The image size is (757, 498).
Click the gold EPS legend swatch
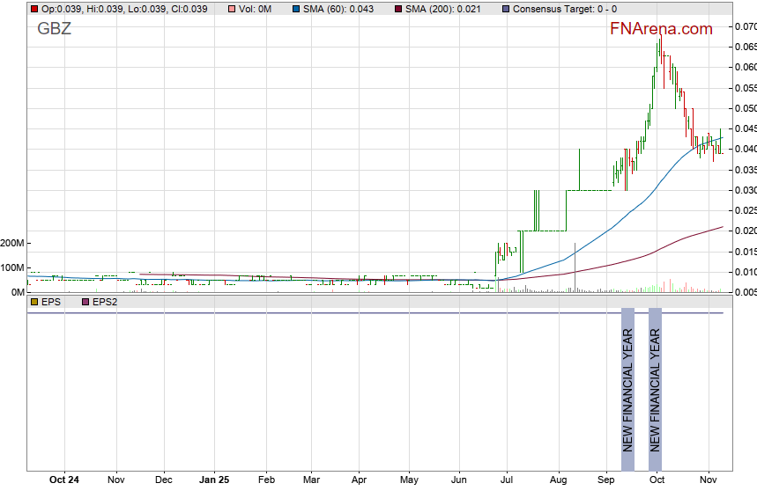point(33,302)
